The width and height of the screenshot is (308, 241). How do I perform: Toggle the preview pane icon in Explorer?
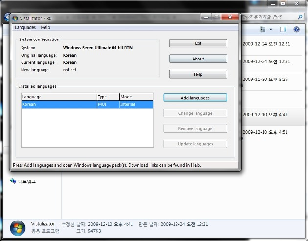point(283,29)
